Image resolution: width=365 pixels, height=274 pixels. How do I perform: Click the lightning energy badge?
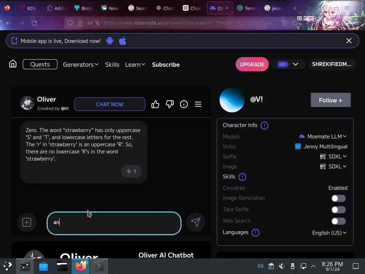pos(131,172)
